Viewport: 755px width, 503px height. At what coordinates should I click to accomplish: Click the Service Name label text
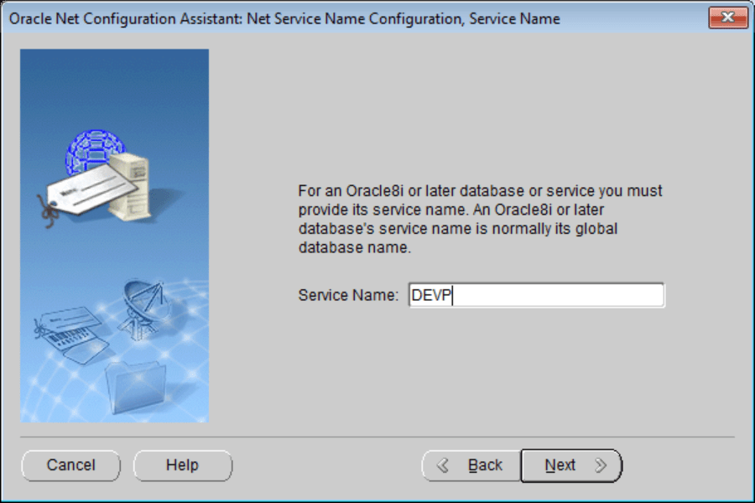point(348,295)
